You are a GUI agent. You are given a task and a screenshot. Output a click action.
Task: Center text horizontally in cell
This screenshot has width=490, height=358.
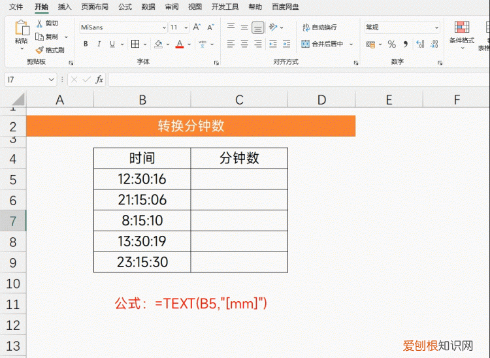pos(244,44)
